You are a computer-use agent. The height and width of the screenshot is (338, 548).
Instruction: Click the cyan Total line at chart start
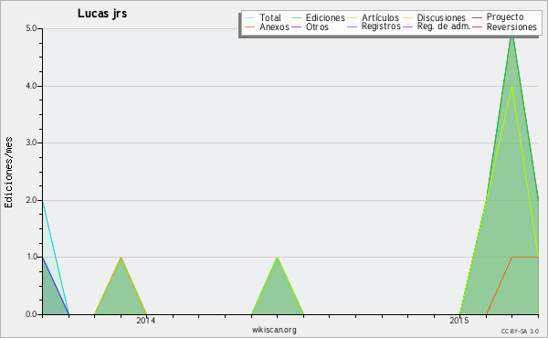click(x=43, y=201)
